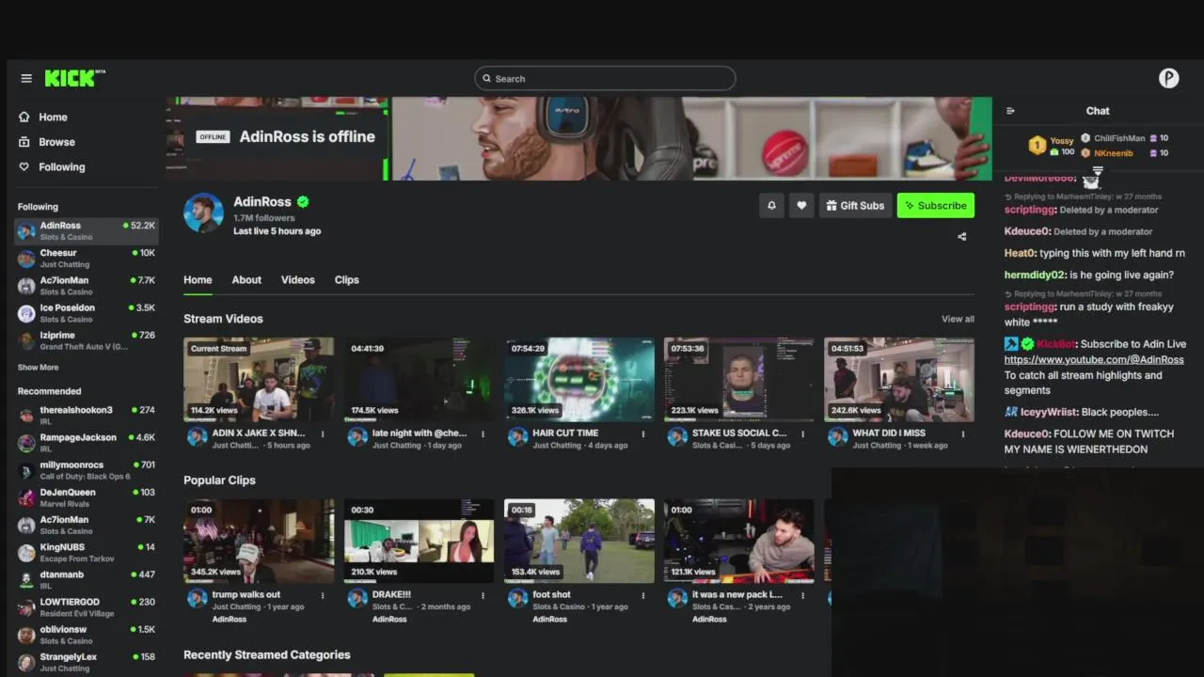1204x677 pixels.
Task: Click the green Subscribe button
Action: pyautogui.click(x=936, y=206)
